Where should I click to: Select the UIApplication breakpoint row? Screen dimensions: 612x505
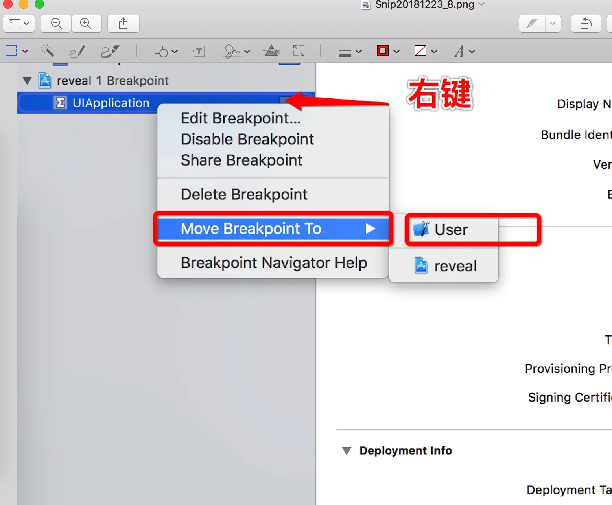(166, 103)
